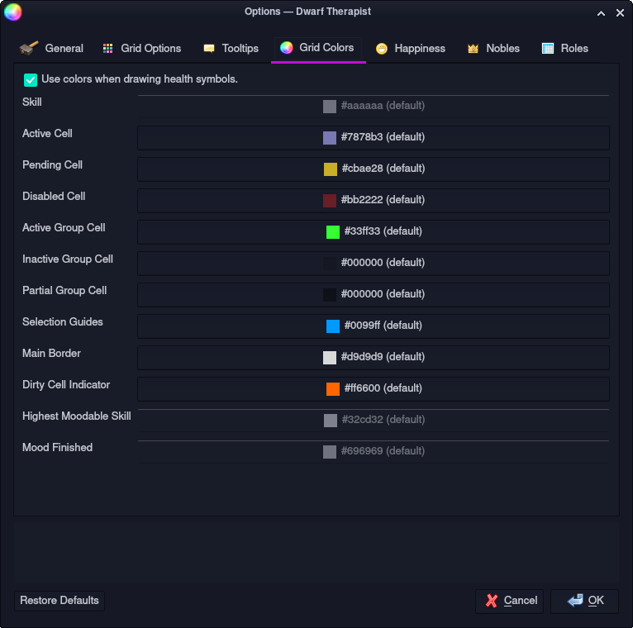Image resolution: width=633 pixels, height=628 pixels.
Task: Close the Options dialog window
Action: coord(620,13)
